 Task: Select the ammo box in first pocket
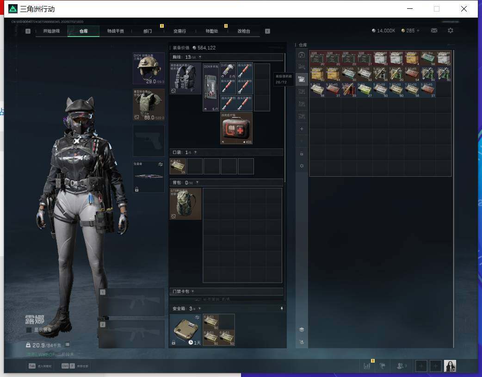click(178, 167)
